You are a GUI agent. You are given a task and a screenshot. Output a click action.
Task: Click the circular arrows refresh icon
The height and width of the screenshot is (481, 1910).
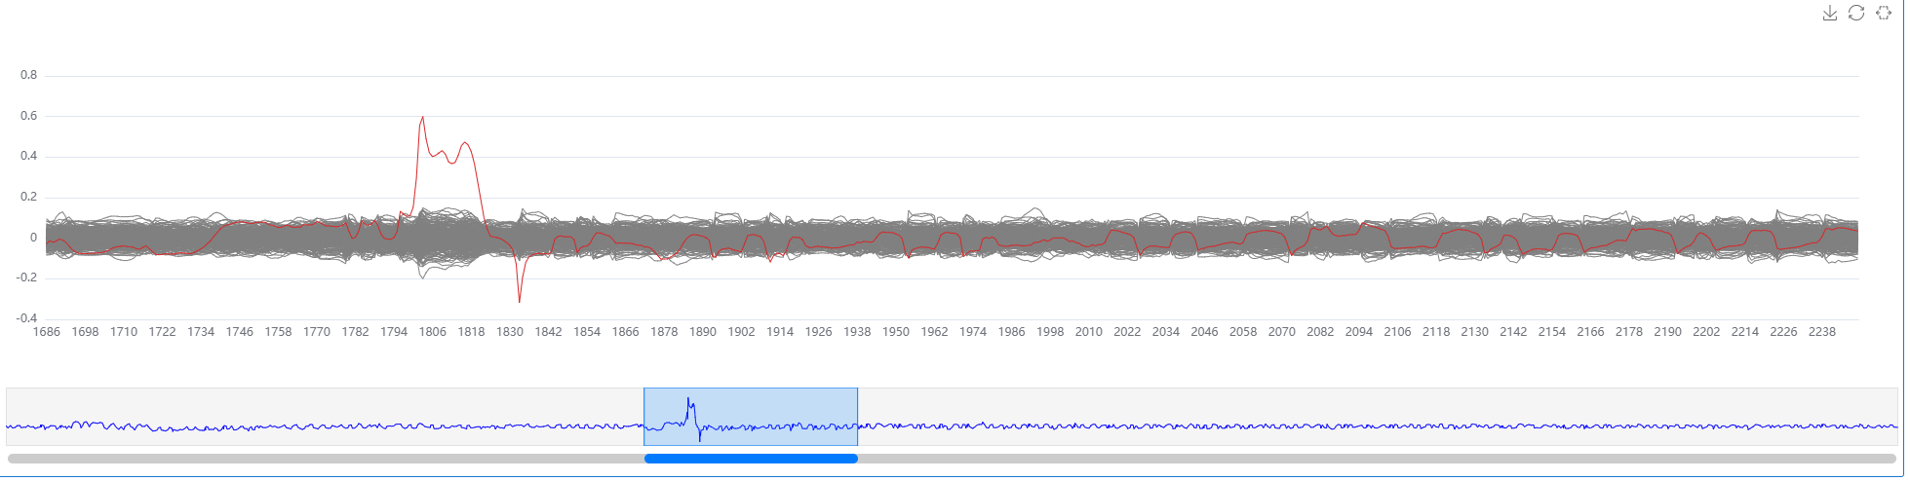pyautogui.click(x=1856, y=13)
